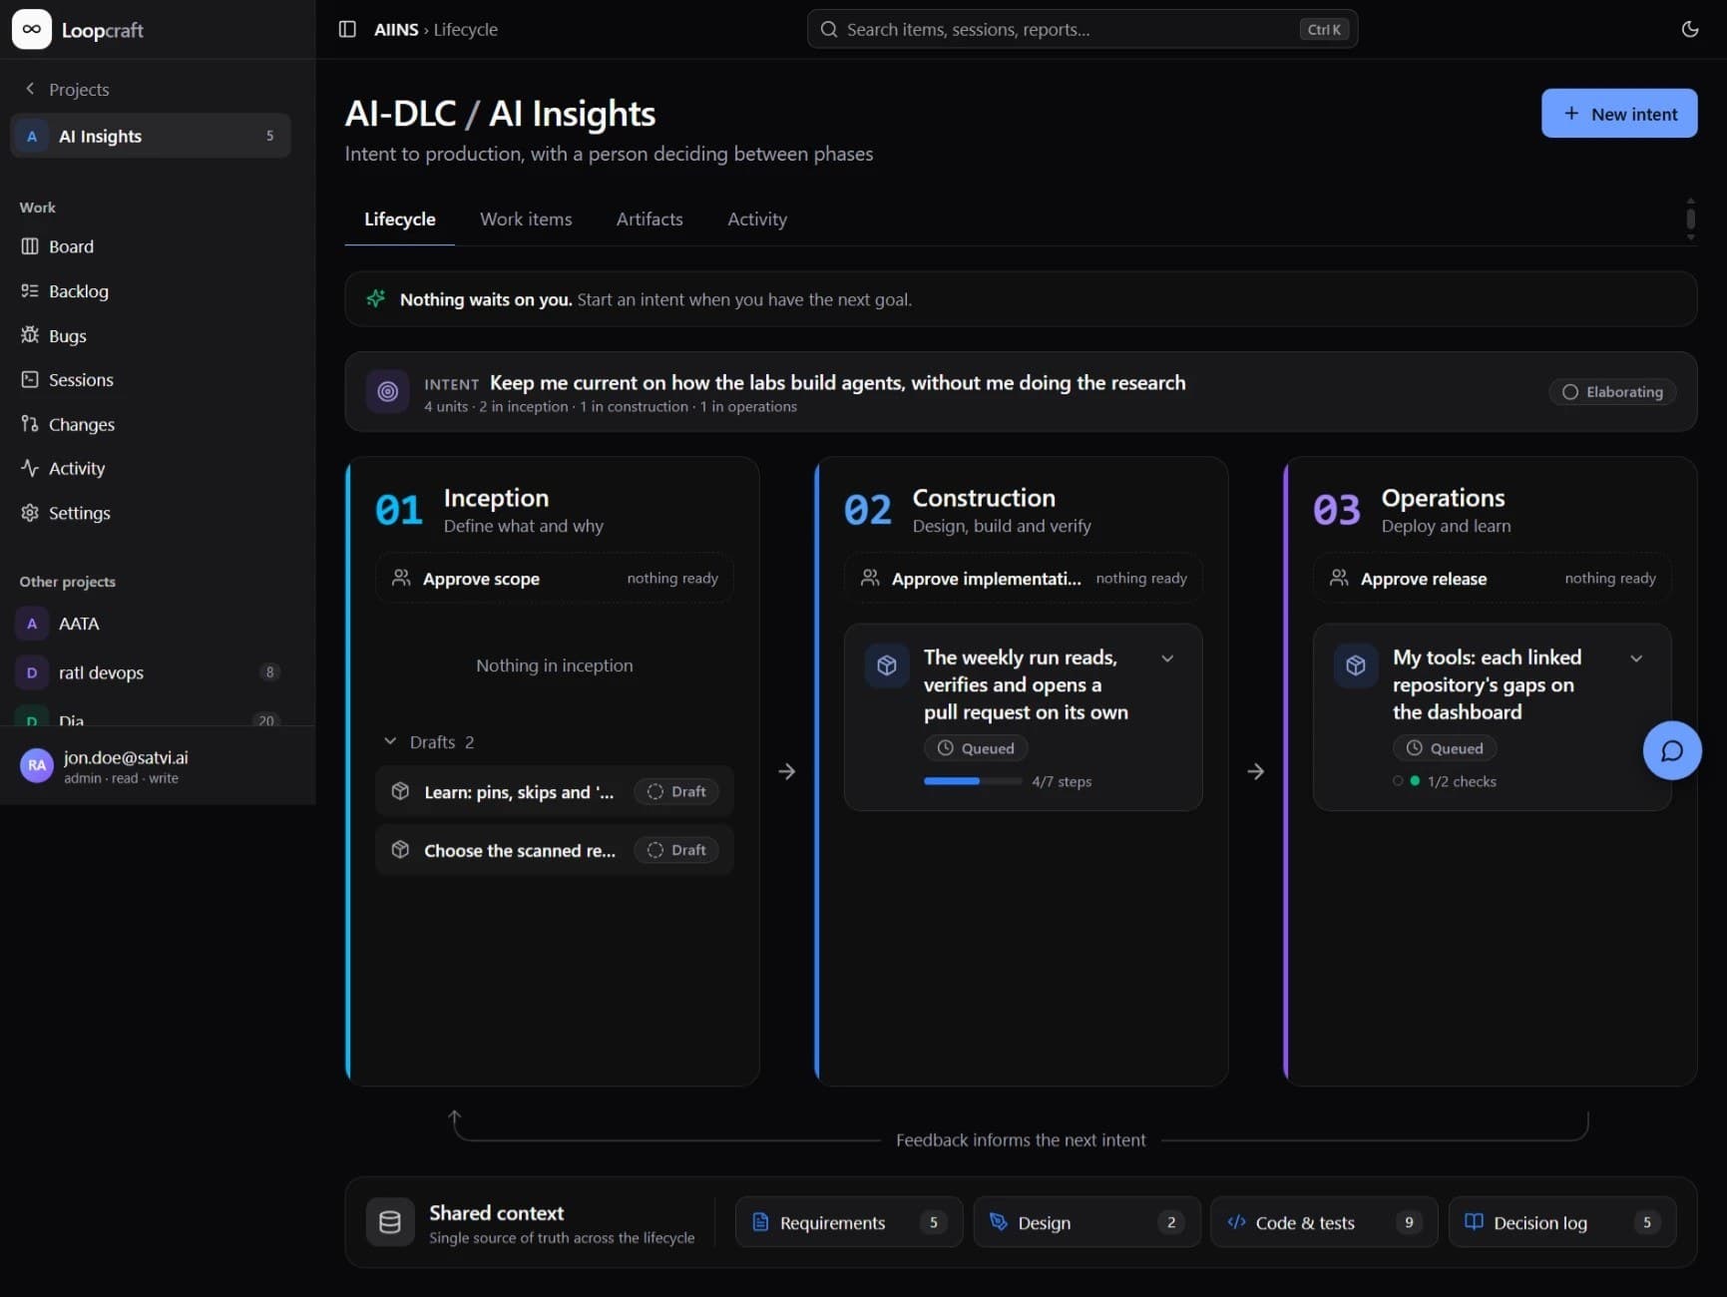Click the Shared context database icon
Viewport: 1727px width, 1297px height.
click(x=390, y=1222)
